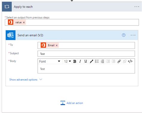This screenshot has width=142, height=113.
Task: Open the Apply to each ellipsis menu
Action: point(137,7)
